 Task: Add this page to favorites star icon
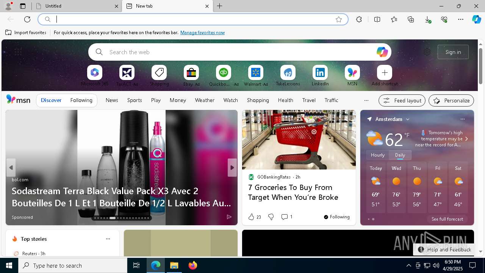click(x=339, y=19)
